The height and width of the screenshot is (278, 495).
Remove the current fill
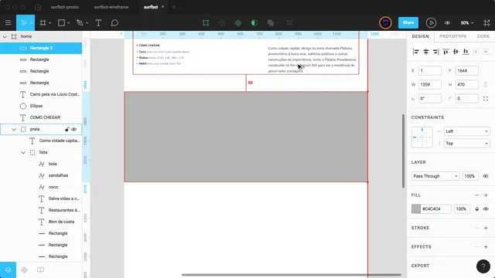[476, 195]
